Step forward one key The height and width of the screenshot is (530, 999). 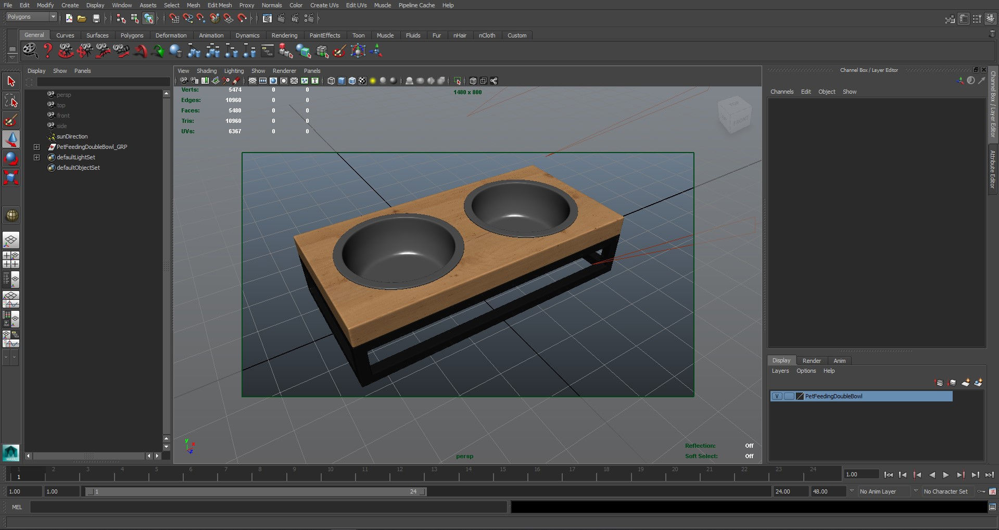960,475
